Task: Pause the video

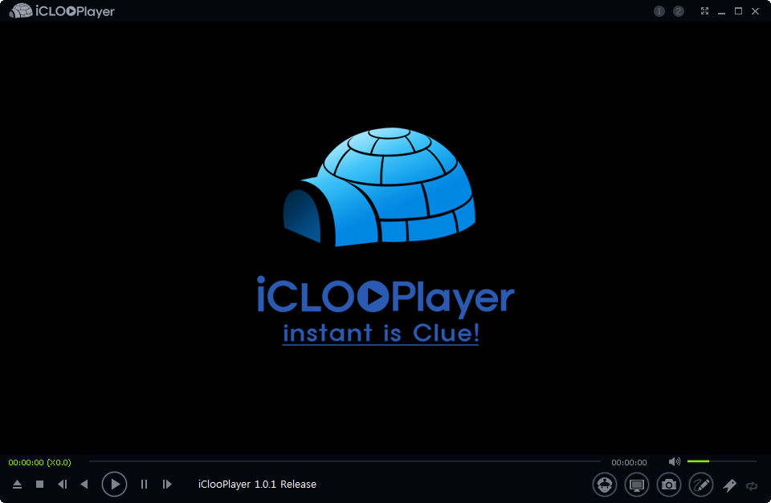Action: coord(144,485)
